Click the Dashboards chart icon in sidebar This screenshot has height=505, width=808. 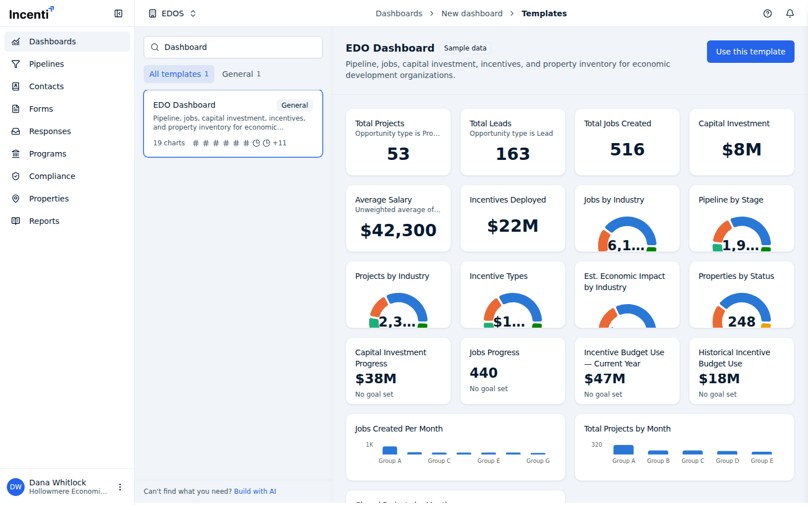coord(16,42)
